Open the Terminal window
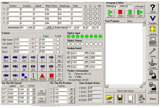 click(153, 42)
